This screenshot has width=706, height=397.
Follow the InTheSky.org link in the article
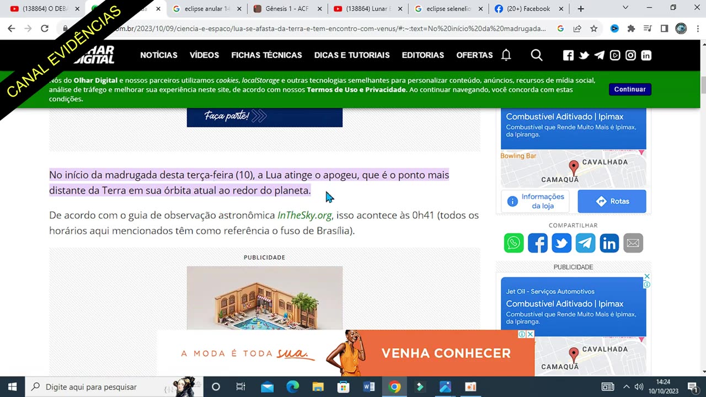tap(304, 215)
